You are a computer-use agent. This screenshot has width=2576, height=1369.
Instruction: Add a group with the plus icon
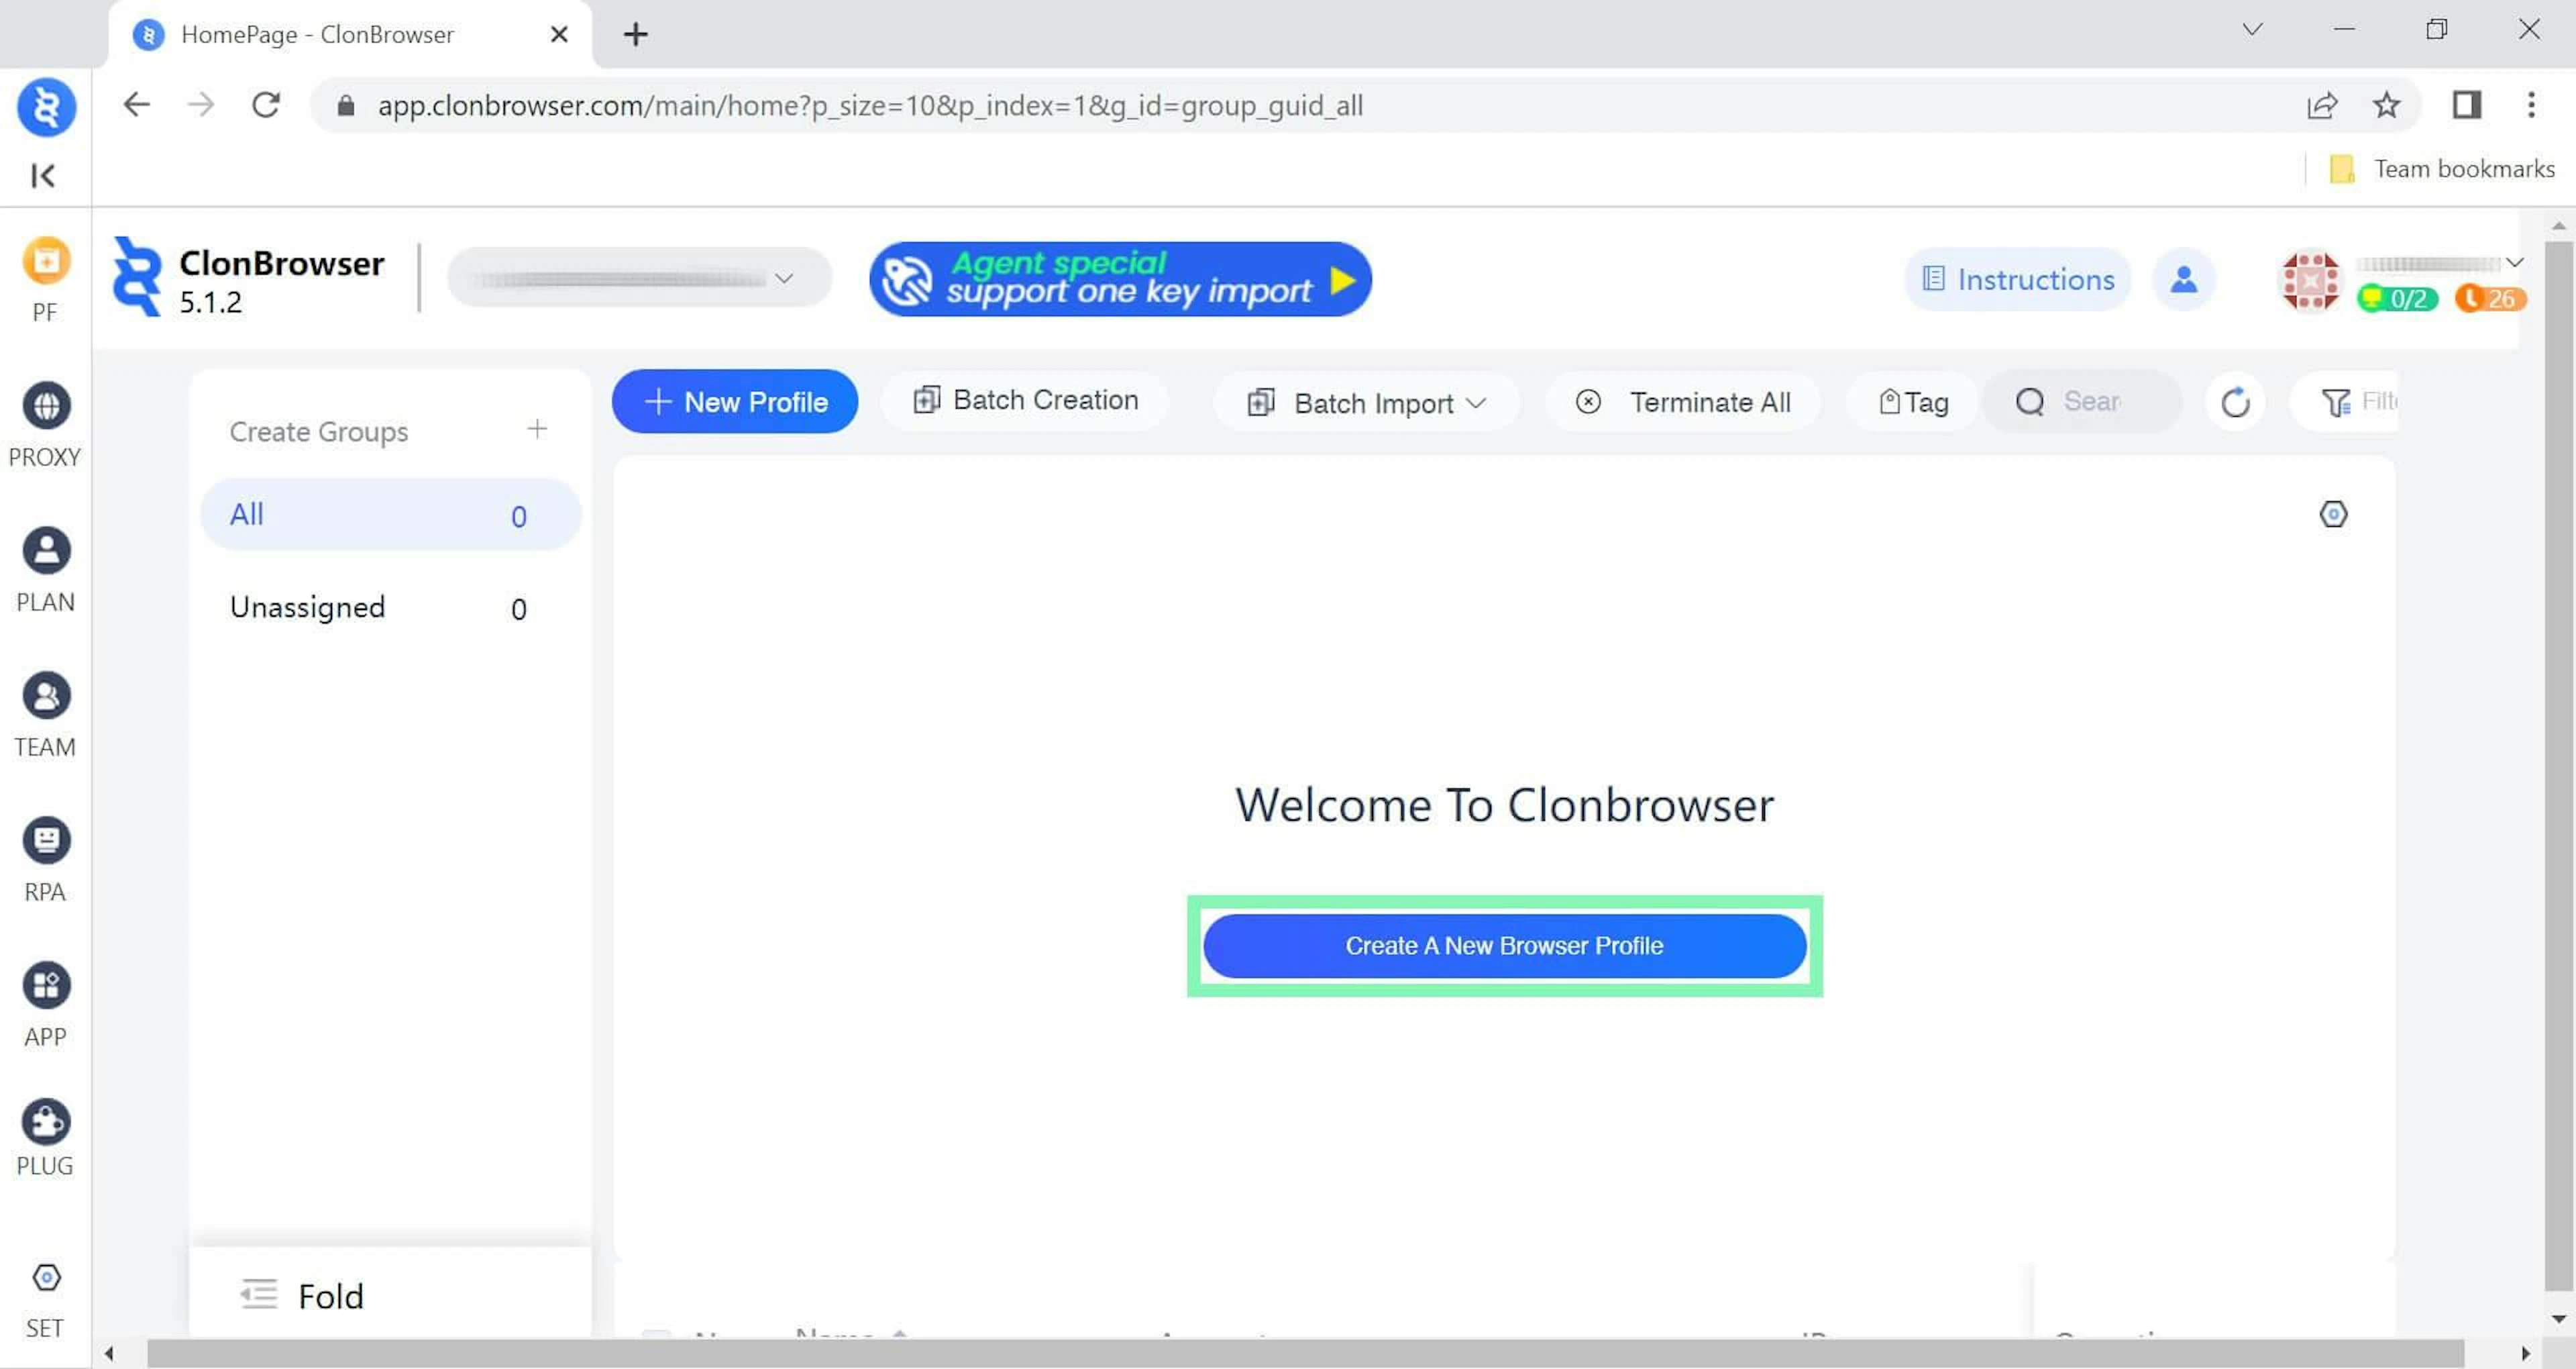537,429
